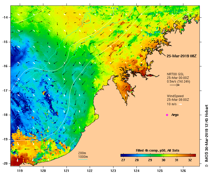The height and width of the screenshot is (175, 211).
Task: Click the NRT00 GSL label
Action: pos(175,74)
